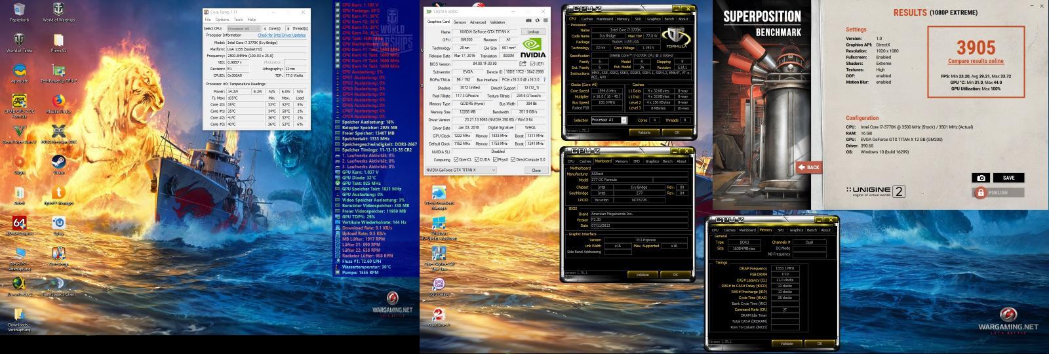Click GPU-Z screenshot camera icon
1049x354 pixels.
tap(530, 20)
